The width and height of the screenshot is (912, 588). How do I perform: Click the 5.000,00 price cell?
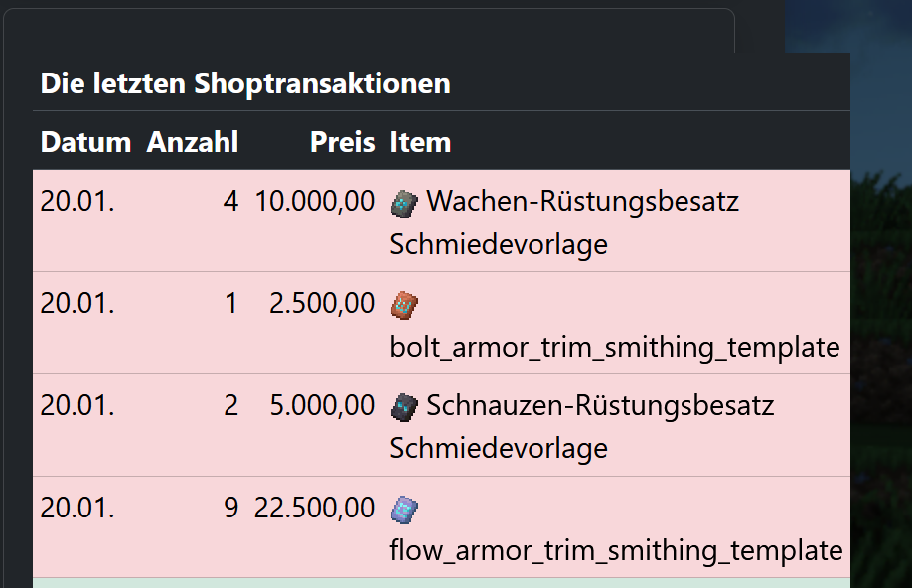[322, 406]
